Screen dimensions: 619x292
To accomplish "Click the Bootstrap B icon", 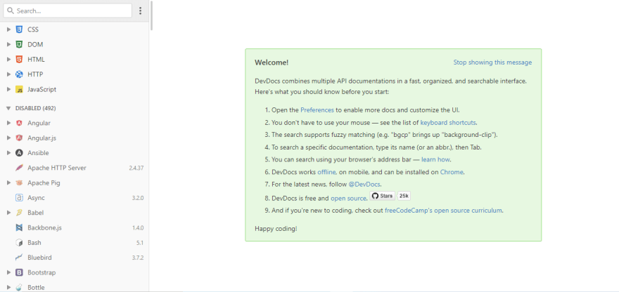I will 19,272.
